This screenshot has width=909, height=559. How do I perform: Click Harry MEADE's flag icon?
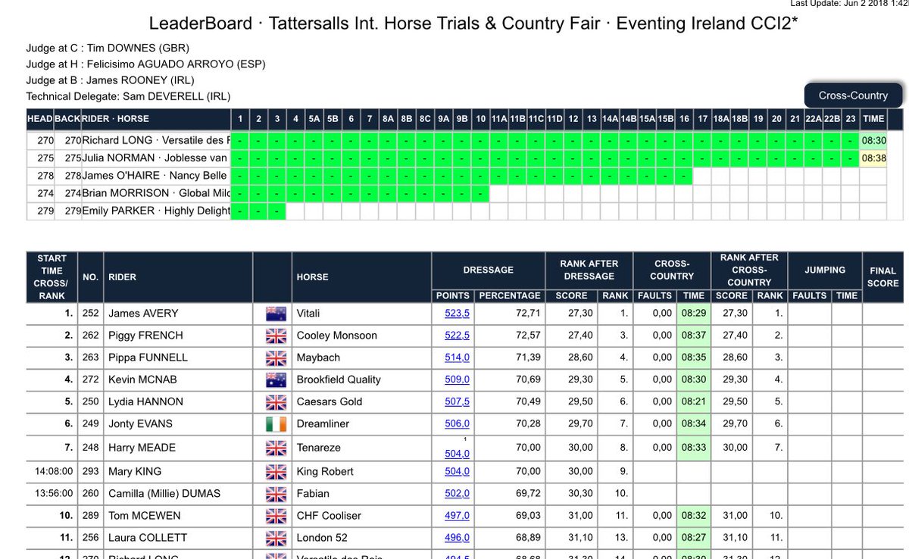coord(274,448)
